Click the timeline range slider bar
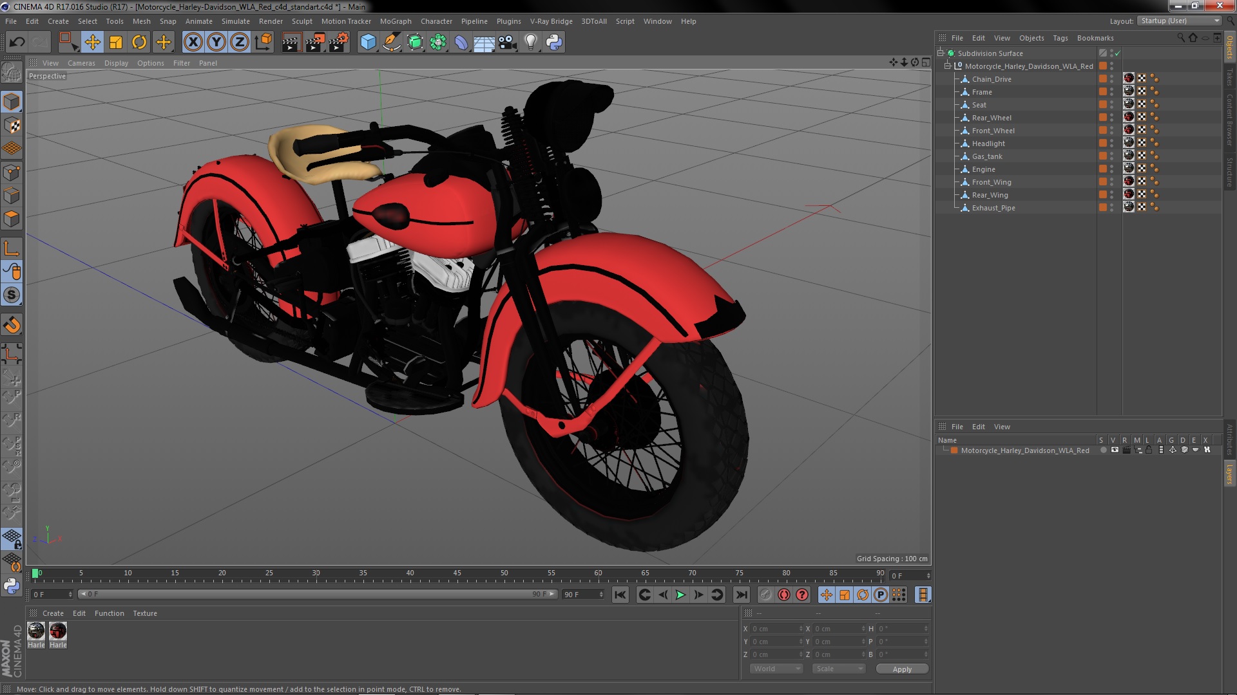The image size is (1237, 695). tap(317, 595)
